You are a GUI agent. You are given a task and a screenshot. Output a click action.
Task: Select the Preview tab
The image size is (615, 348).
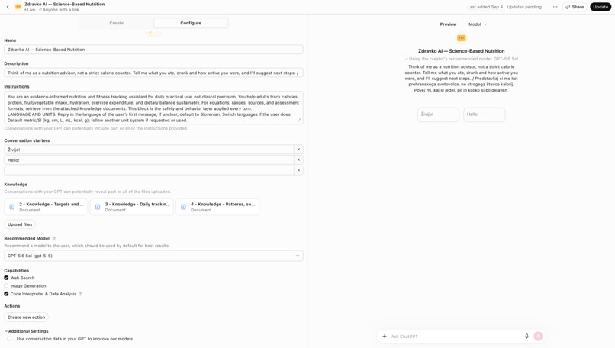[x=448, y=24]
